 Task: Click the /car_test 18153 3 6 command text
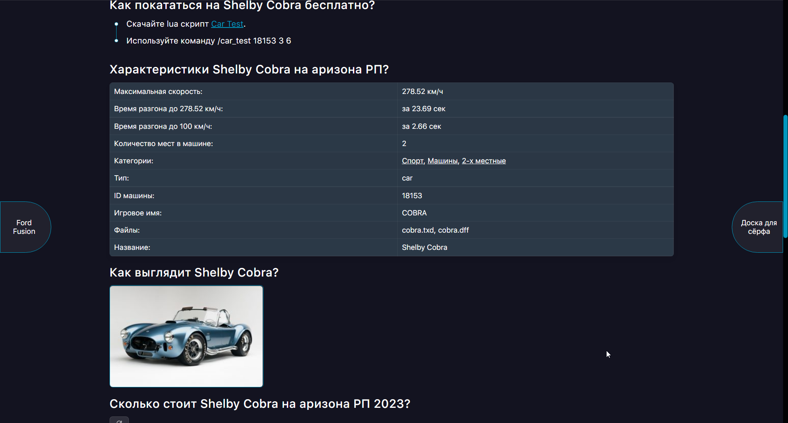[254, 41]
